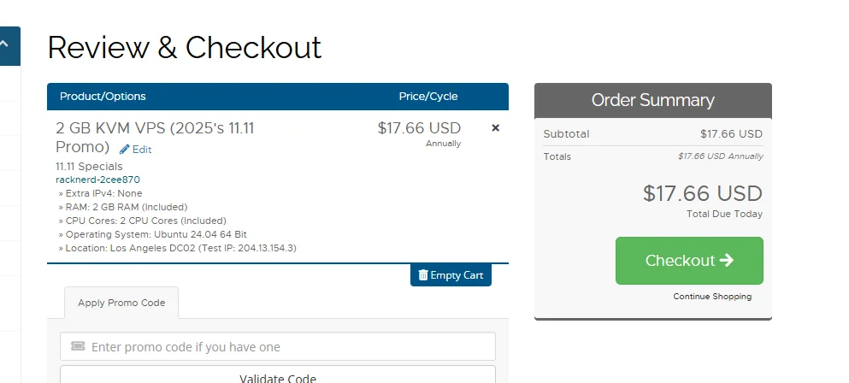Proceed with the green Checkout button
The height and width of the screenshot is (383, 849).
click(x=688, y=261)
